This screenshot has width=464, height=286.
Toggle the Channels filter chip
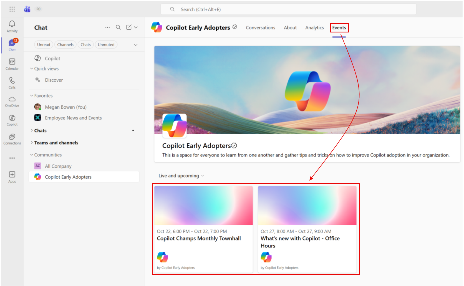(65, 45)
